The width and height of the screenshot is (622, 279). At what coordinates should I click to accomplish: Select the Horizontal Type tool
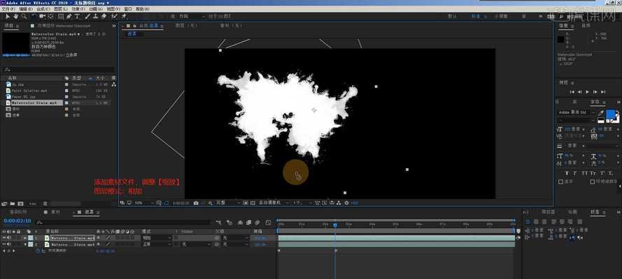pos(77,16)
